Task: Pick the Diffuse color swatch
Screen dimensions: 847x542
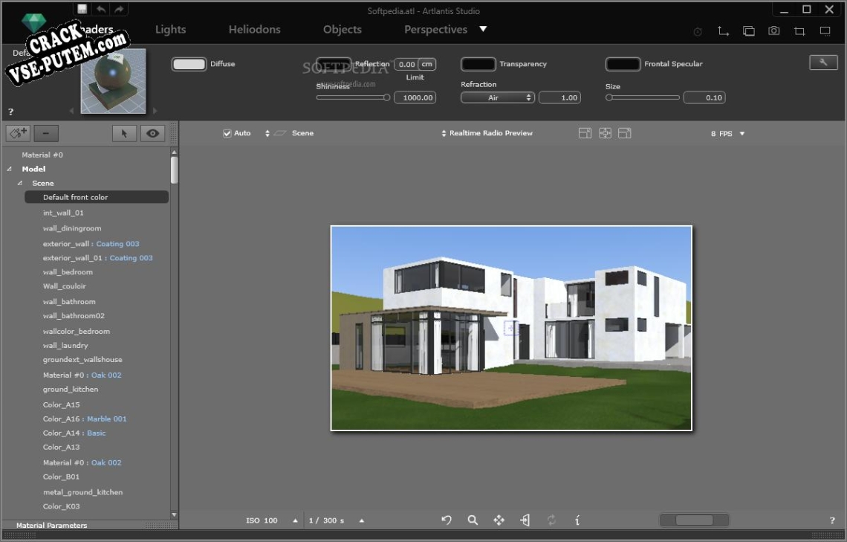Action: [x=189, y=64]
